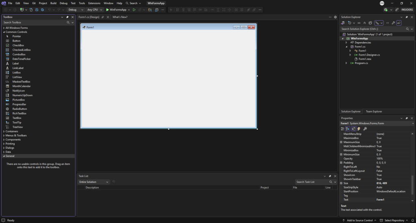This screenshot has height=223, width=416.
Task: Toggle Categorized view in Properties panel
Action: click(342, 129)
